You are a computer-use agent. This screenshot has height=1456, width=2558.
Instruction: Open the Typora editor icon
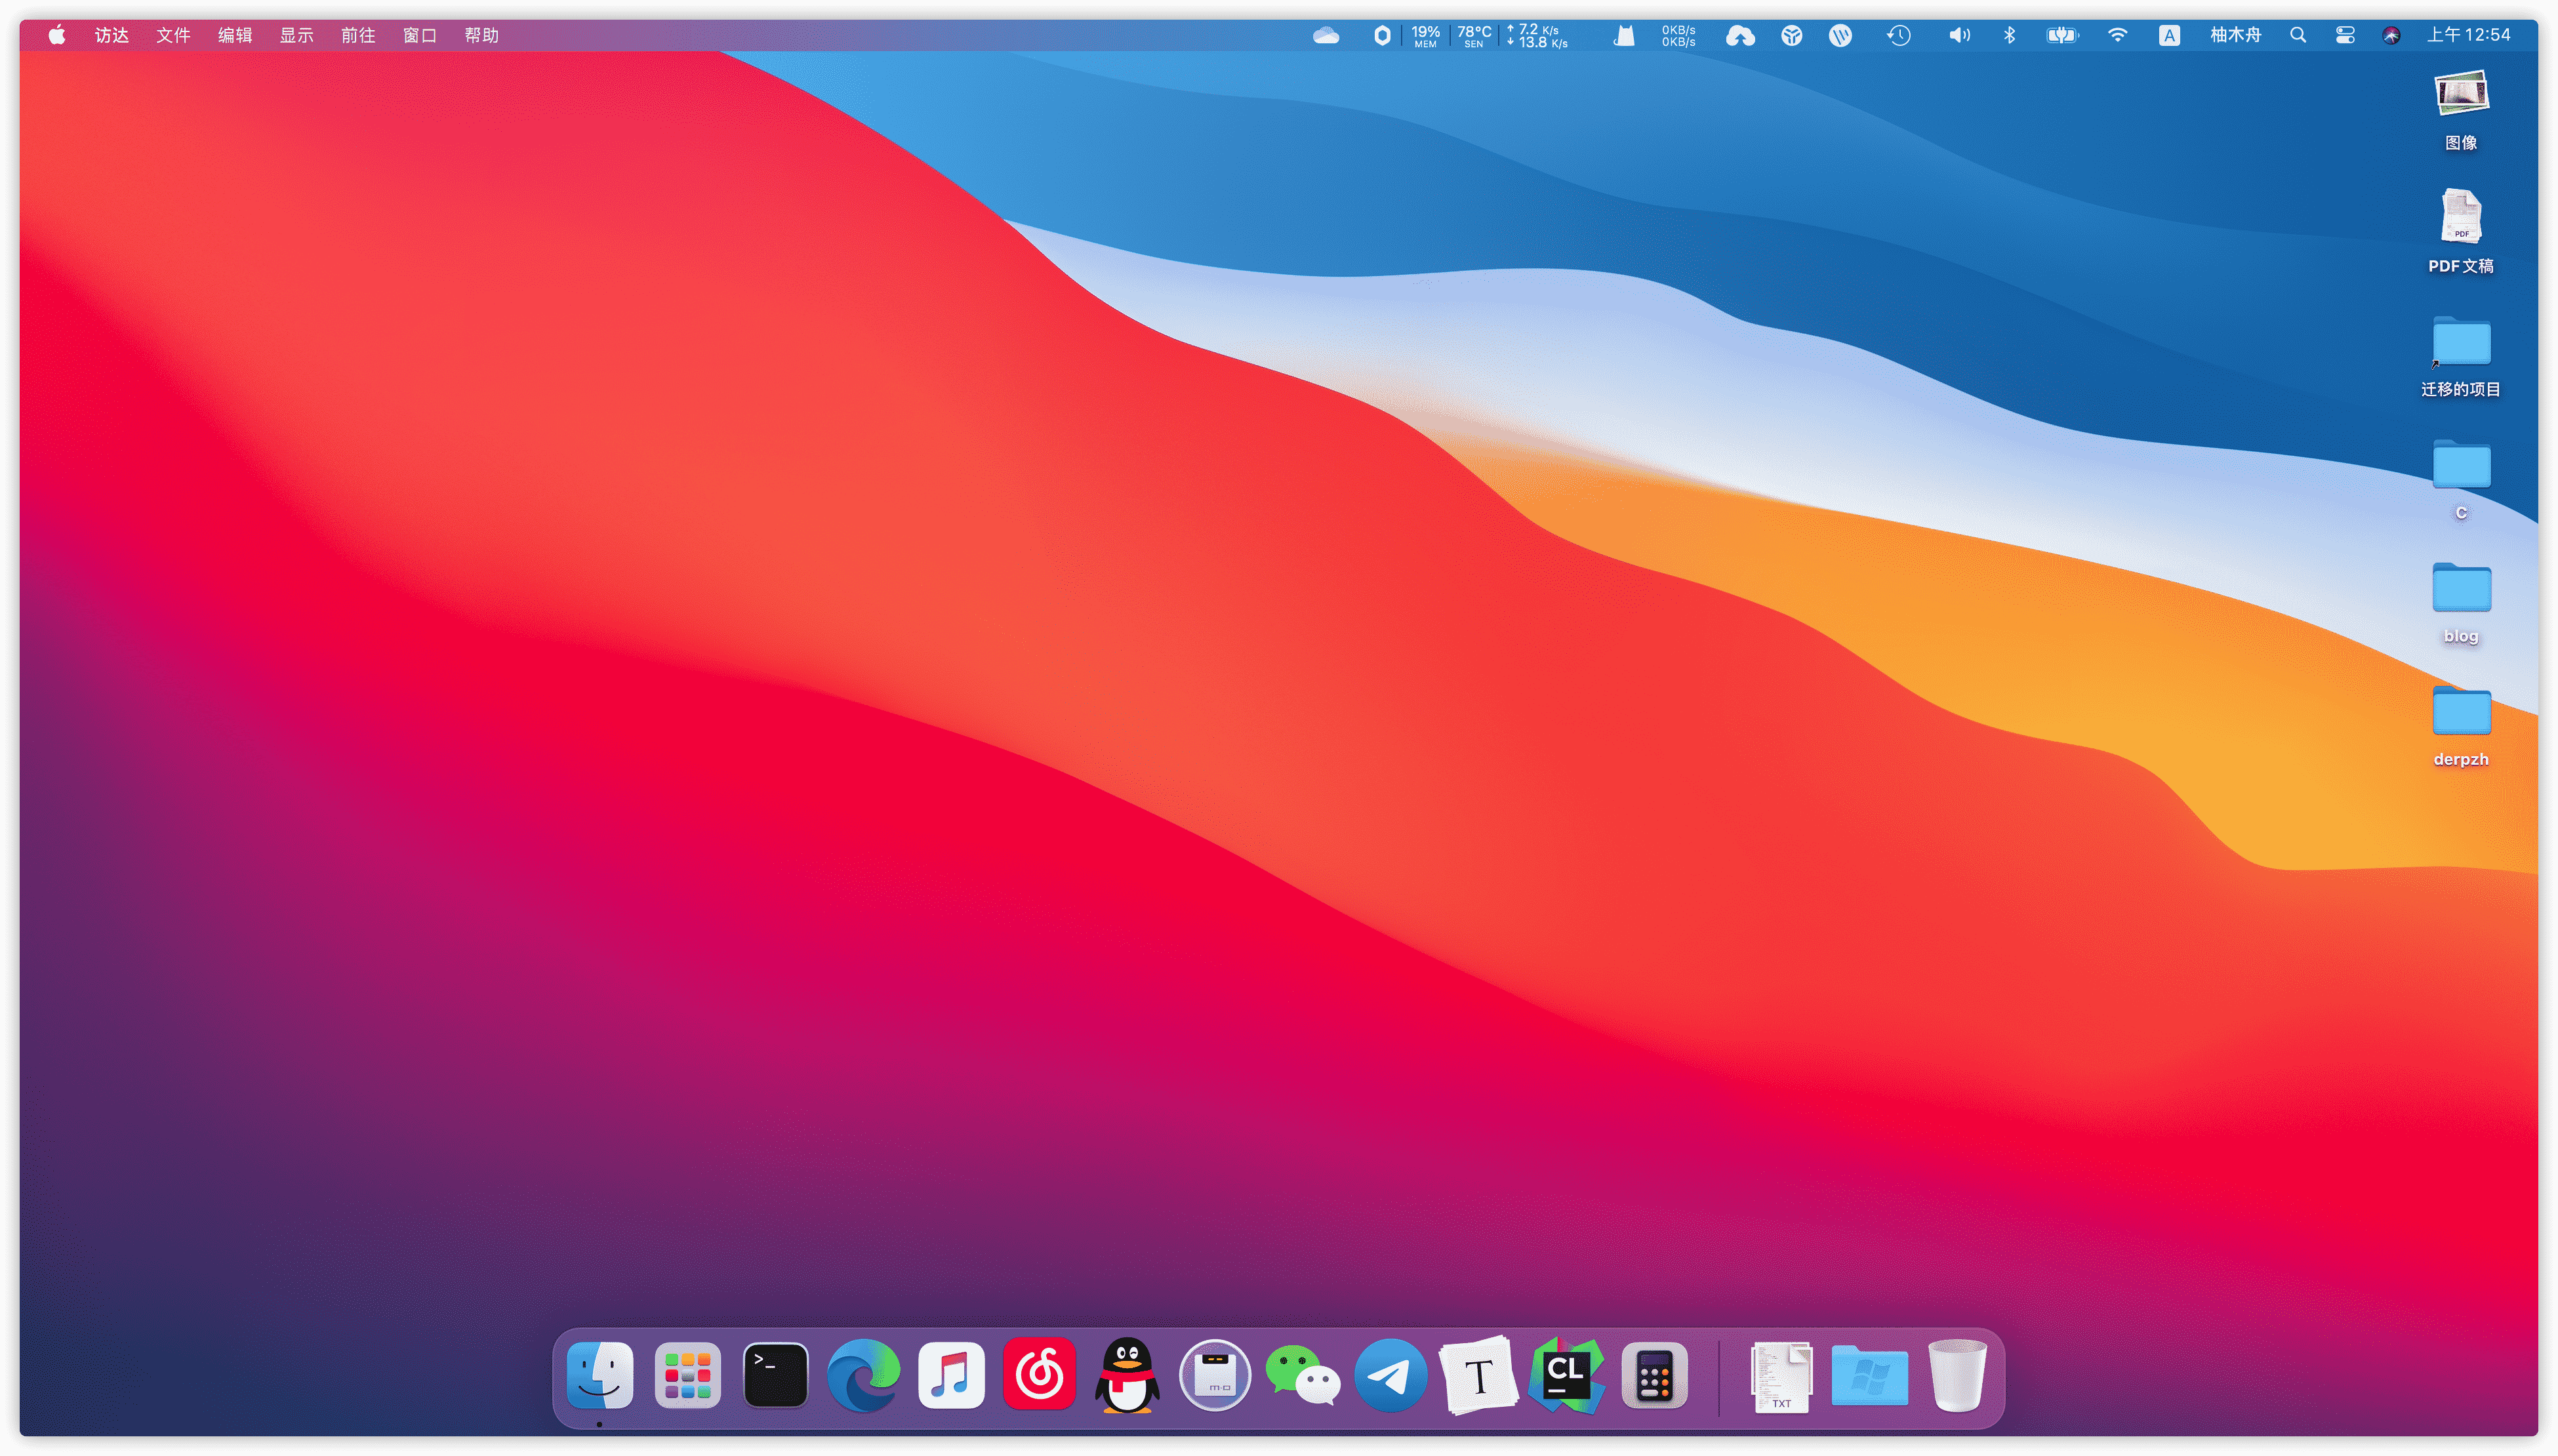(x=1479, y=1375)
